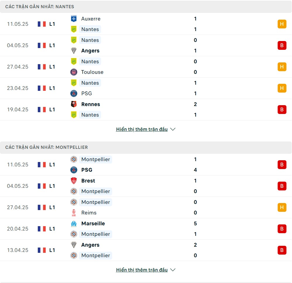Select the Nantes team name in PSG match

click(90, 83)
